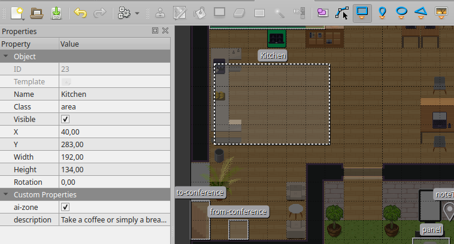454x244 pixels.
Task: Click the Open file folder icon
Action: tap(37, 11)
